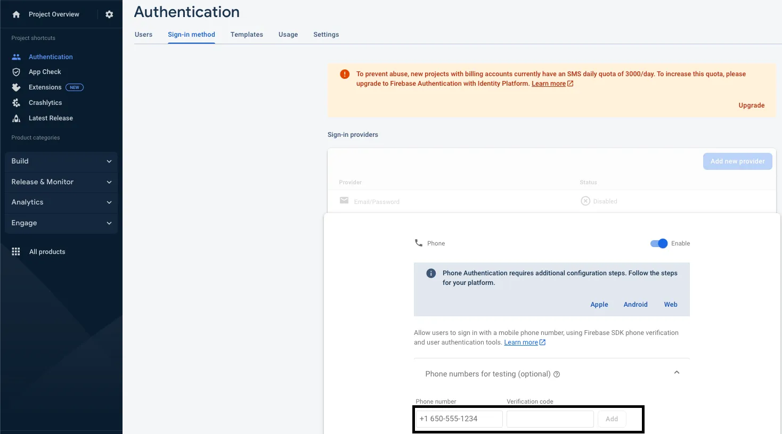Click the blue info icon in banner
Screen dimensions: 782x434
(431, 273)
